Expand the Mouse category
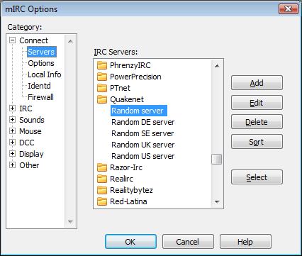This screenshot has width=302, height=256. click(x=12, y=131)
